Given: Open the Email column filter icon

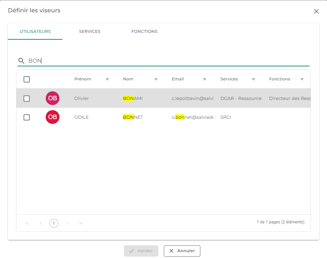Looking at the screenshot, I should pyautogui.click(x=204, y=79).
